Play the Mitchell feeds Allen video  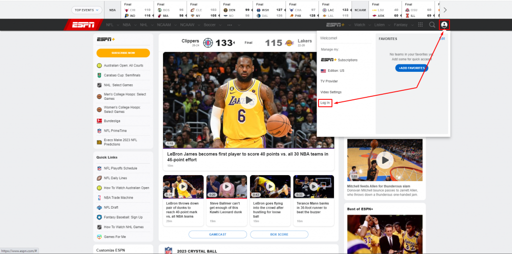pos(385,160)
